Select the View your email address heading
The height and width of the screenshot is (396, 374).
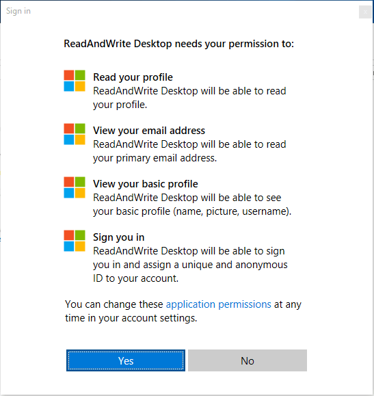149,131
